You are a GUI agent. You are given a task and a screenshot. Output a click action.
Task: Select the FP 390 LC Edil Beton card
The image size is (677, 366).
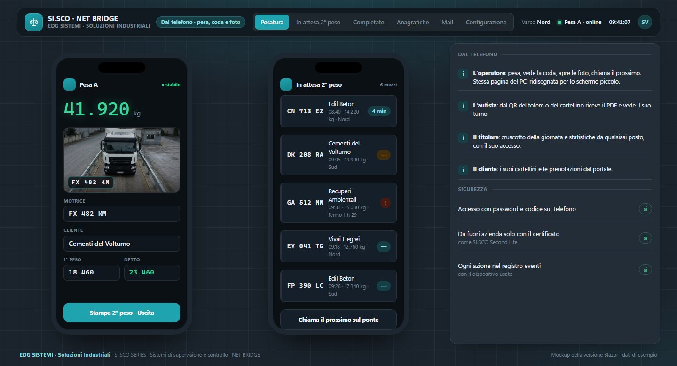click(338, 286)
